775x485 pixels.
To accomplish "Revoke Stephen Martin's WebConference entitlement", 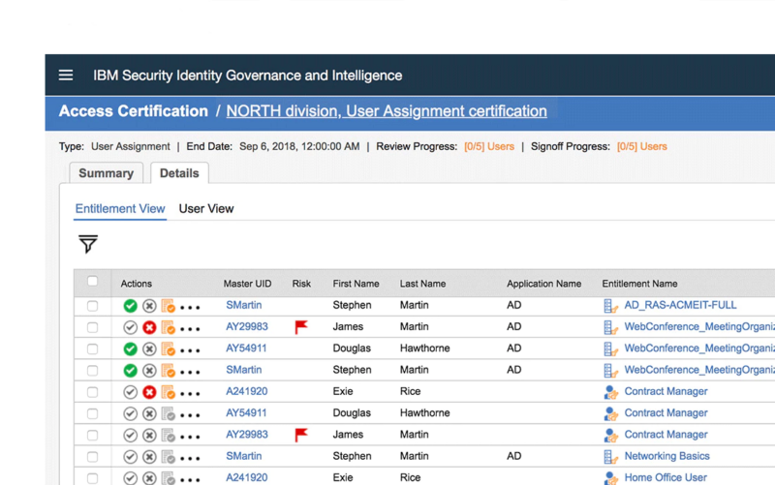I will click(149, 371).
